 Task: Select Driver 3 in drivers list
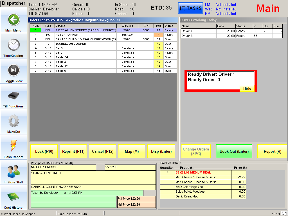[199, 36]
